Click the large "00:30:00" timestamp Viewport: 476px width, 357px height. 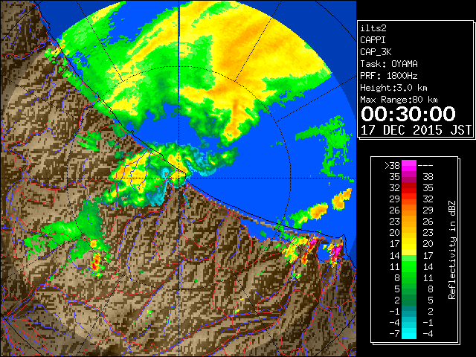(408, 114)
